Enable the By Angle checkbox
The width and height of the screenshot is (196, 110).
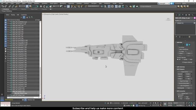click(178, 51)
